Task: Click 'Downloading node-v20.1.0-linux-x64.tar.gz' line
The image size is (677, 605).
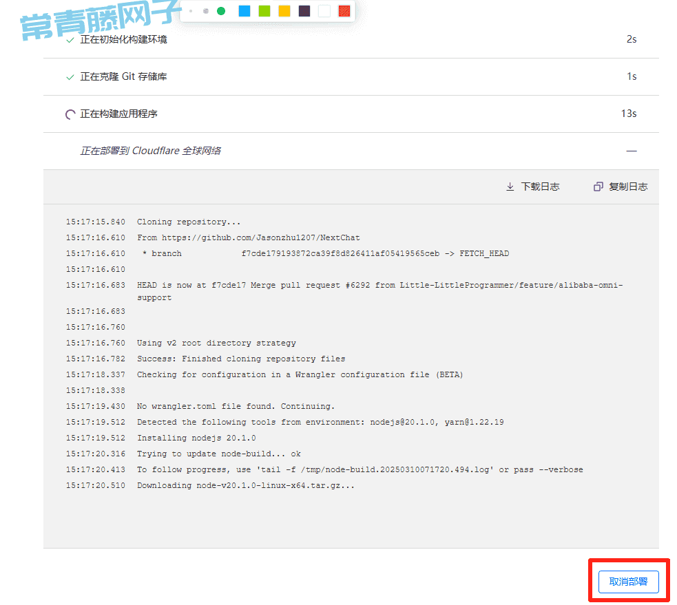Action: [x=246, y=485]
